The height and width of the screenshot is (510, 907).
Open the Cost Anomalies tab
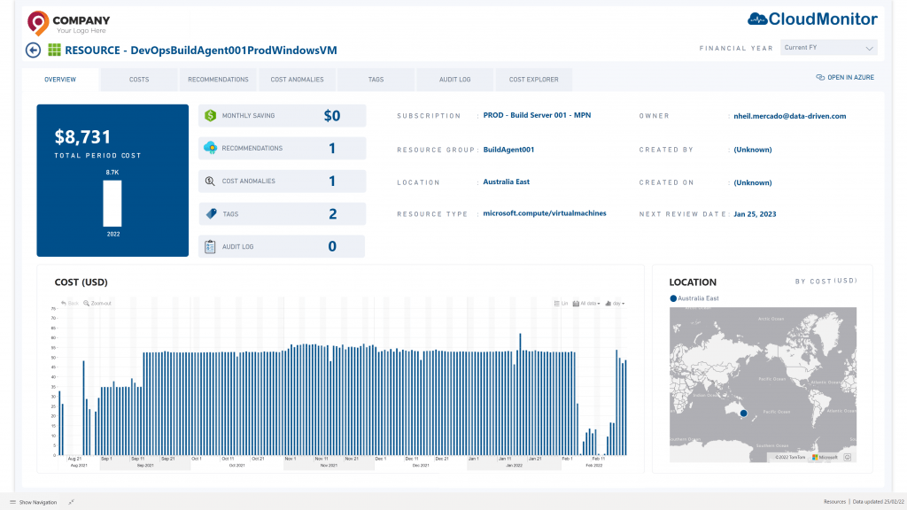pyautogui.click(x=298, y=80)
